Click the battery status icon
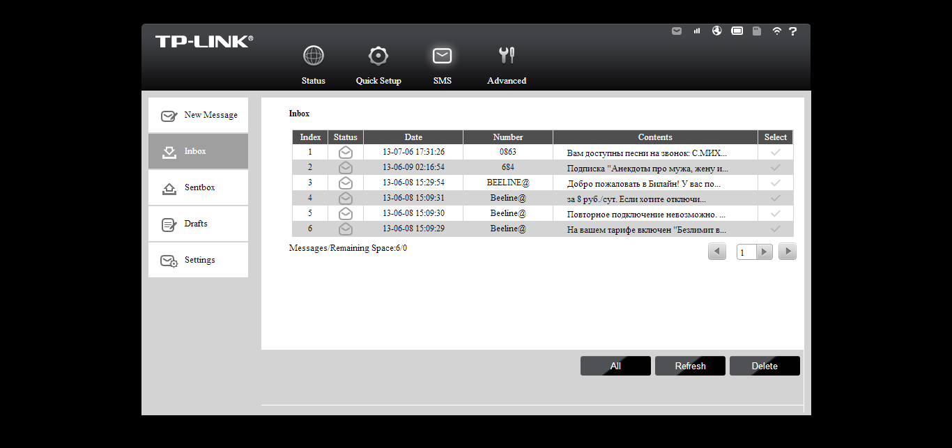The image size is (952, 448). (737, 31)
